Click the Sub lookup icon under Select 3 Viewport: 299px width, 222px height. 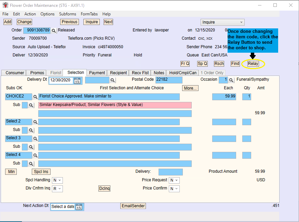31,147
